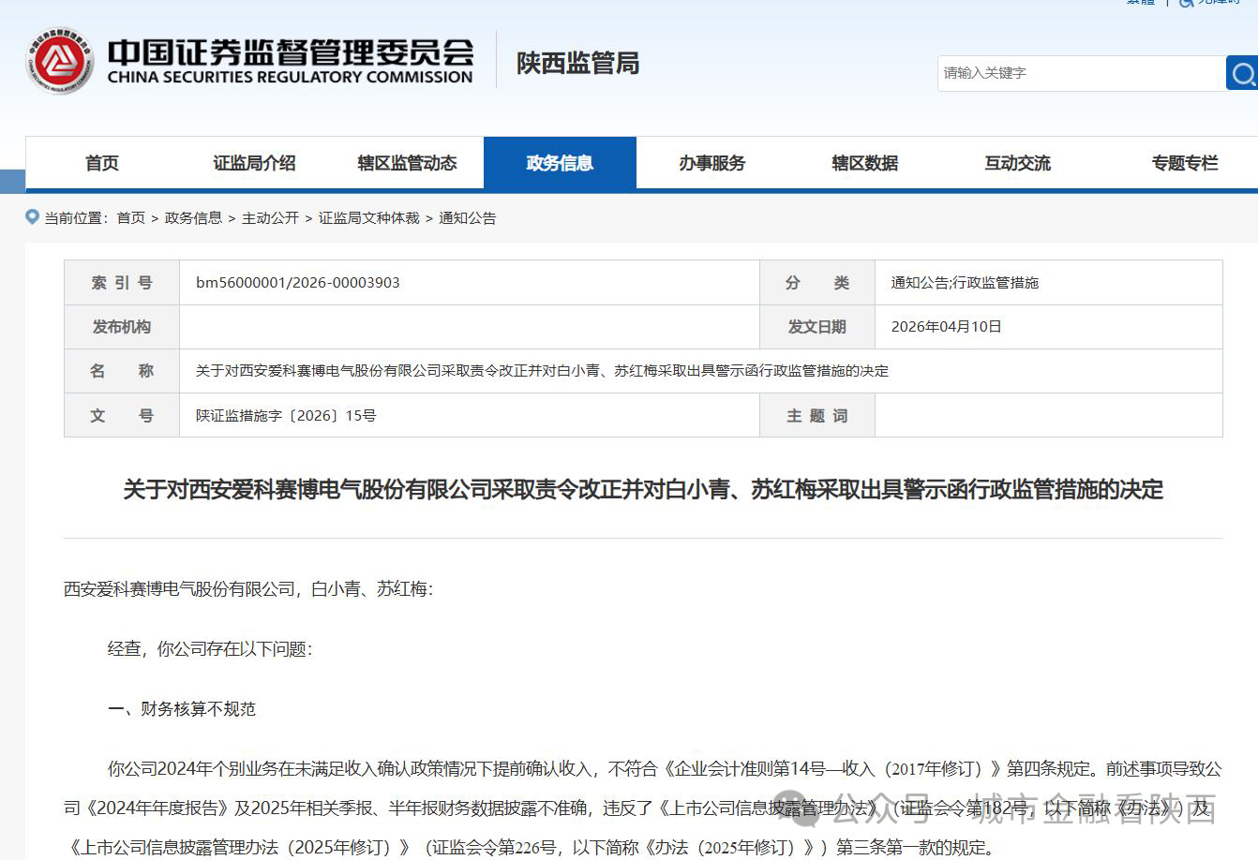1258x860 pixels.
Task: Click the bold article headline above the divider
Action: pyautogui.click(x=643, y=489)
